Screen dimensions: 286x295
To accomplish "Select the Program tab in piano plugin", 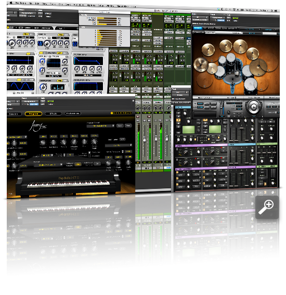I will [33, 114].
